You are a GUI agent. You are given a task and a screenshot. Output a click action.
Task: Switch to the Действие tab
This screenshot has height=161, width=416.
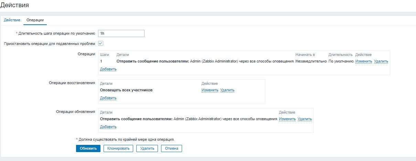[12, 20]
